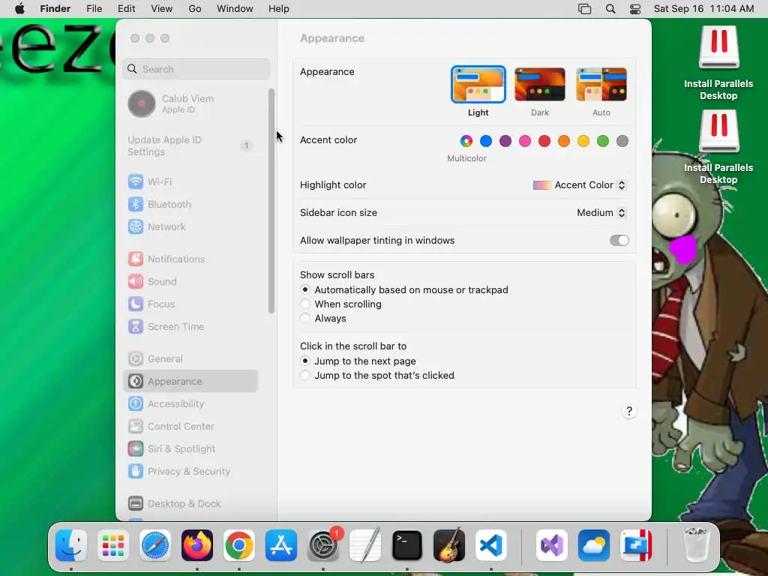The image size is (768, 576).
Task: Select the purple accent color
Action: pos(505,141)
